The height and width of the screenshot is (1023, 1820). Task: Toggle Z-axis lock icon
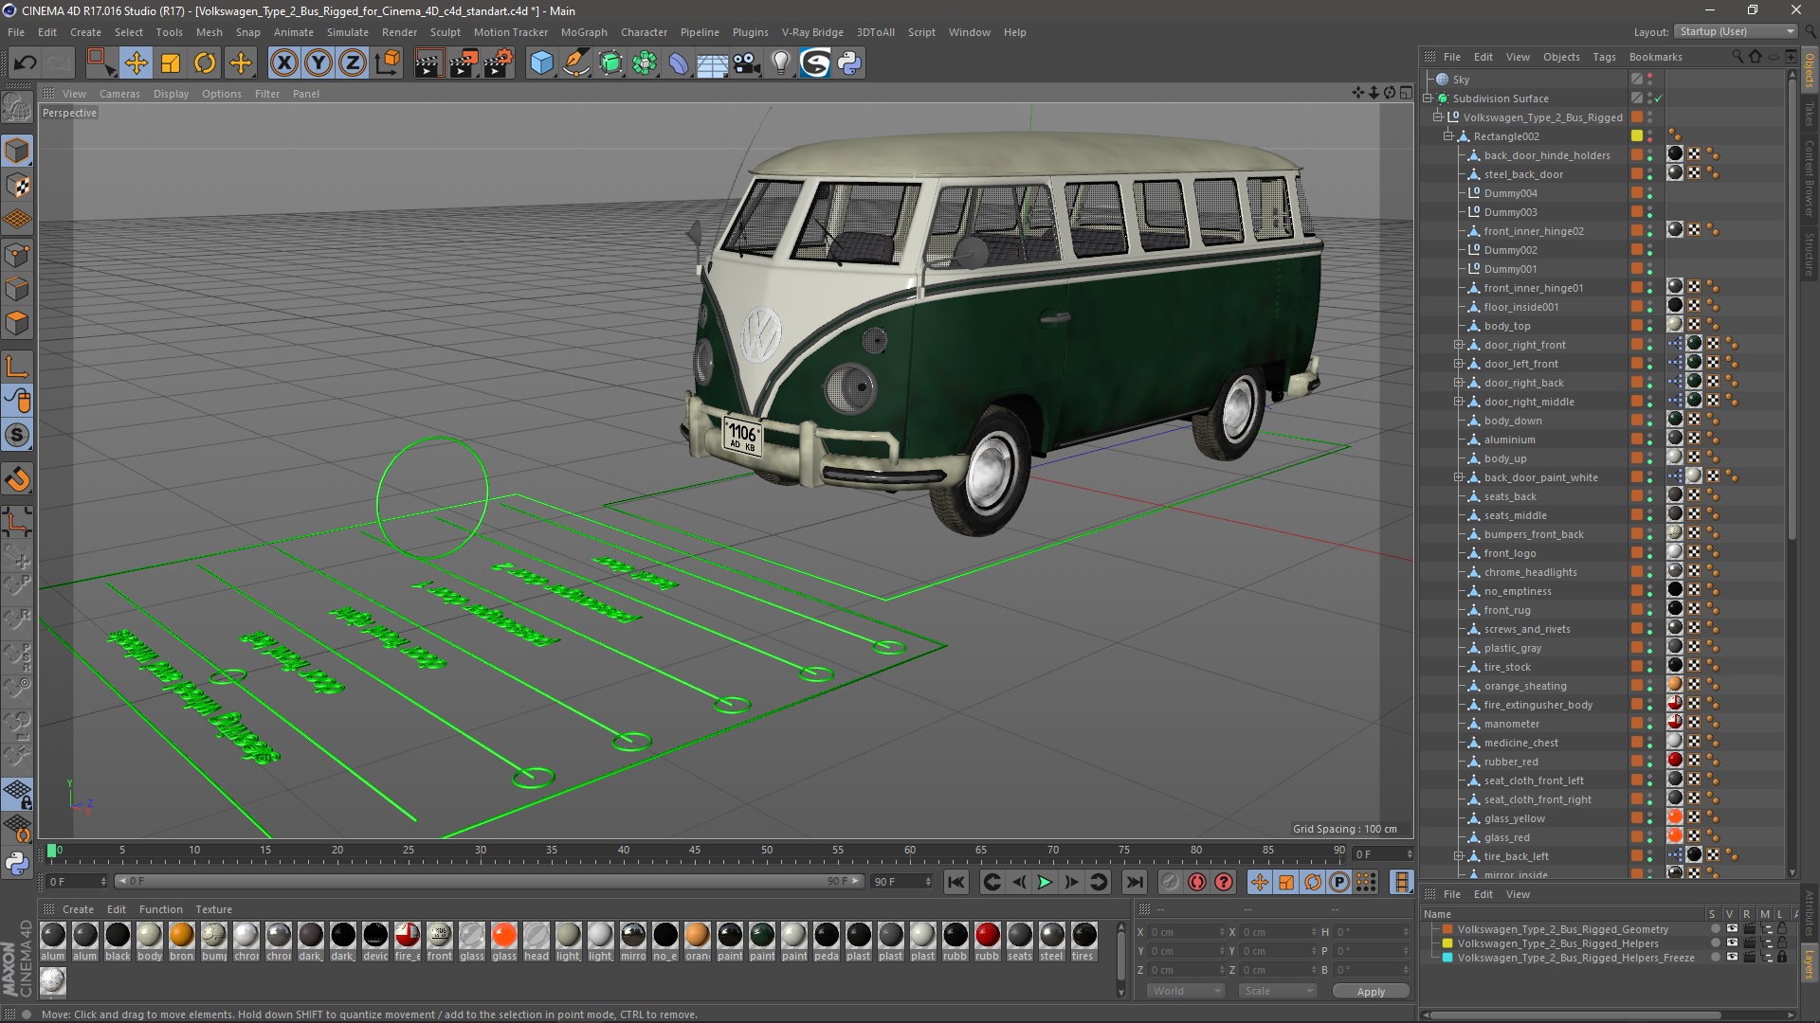(353, 63)
